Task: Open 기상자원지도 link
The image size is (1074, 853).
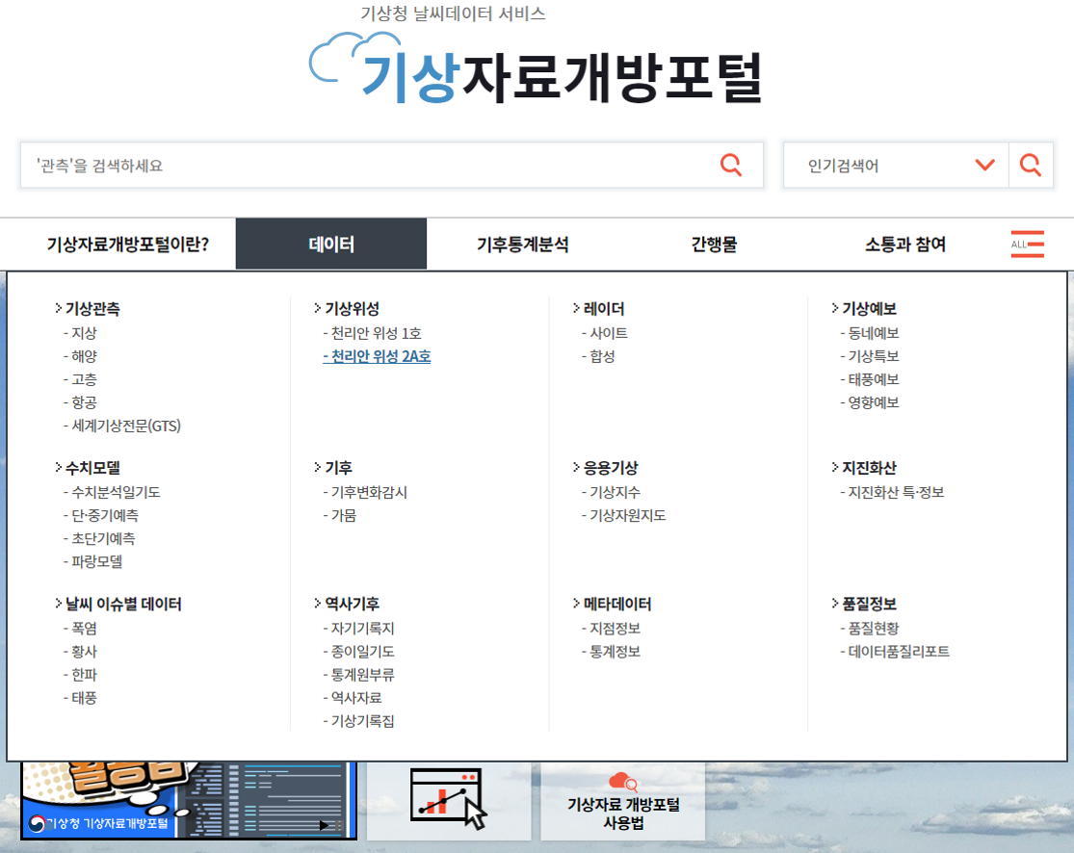Action: pyautogui.click(x=624, y=515)
